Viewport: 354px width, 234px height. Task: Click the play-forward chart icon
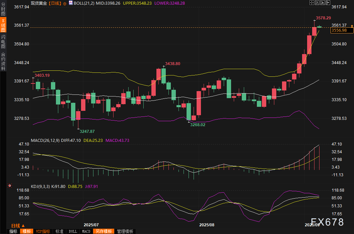[x=323, y=3]
